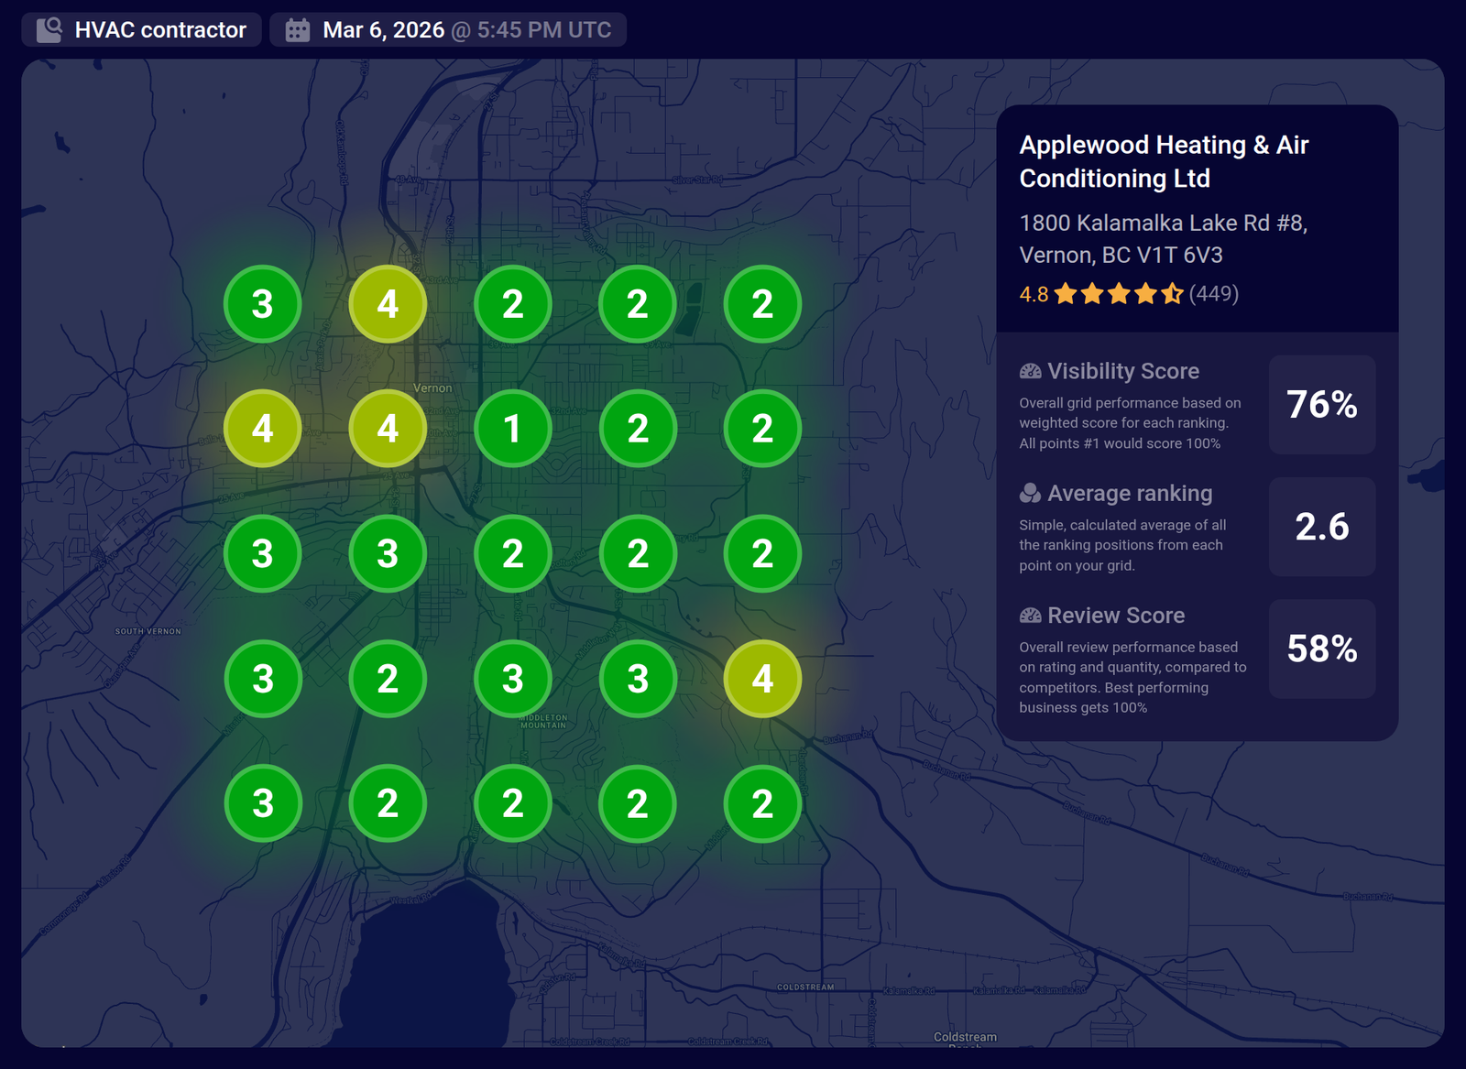This screenshot has width=1466, height=1069.
Task: Click the Mar 6, 2026 date label
Action: 383,30
